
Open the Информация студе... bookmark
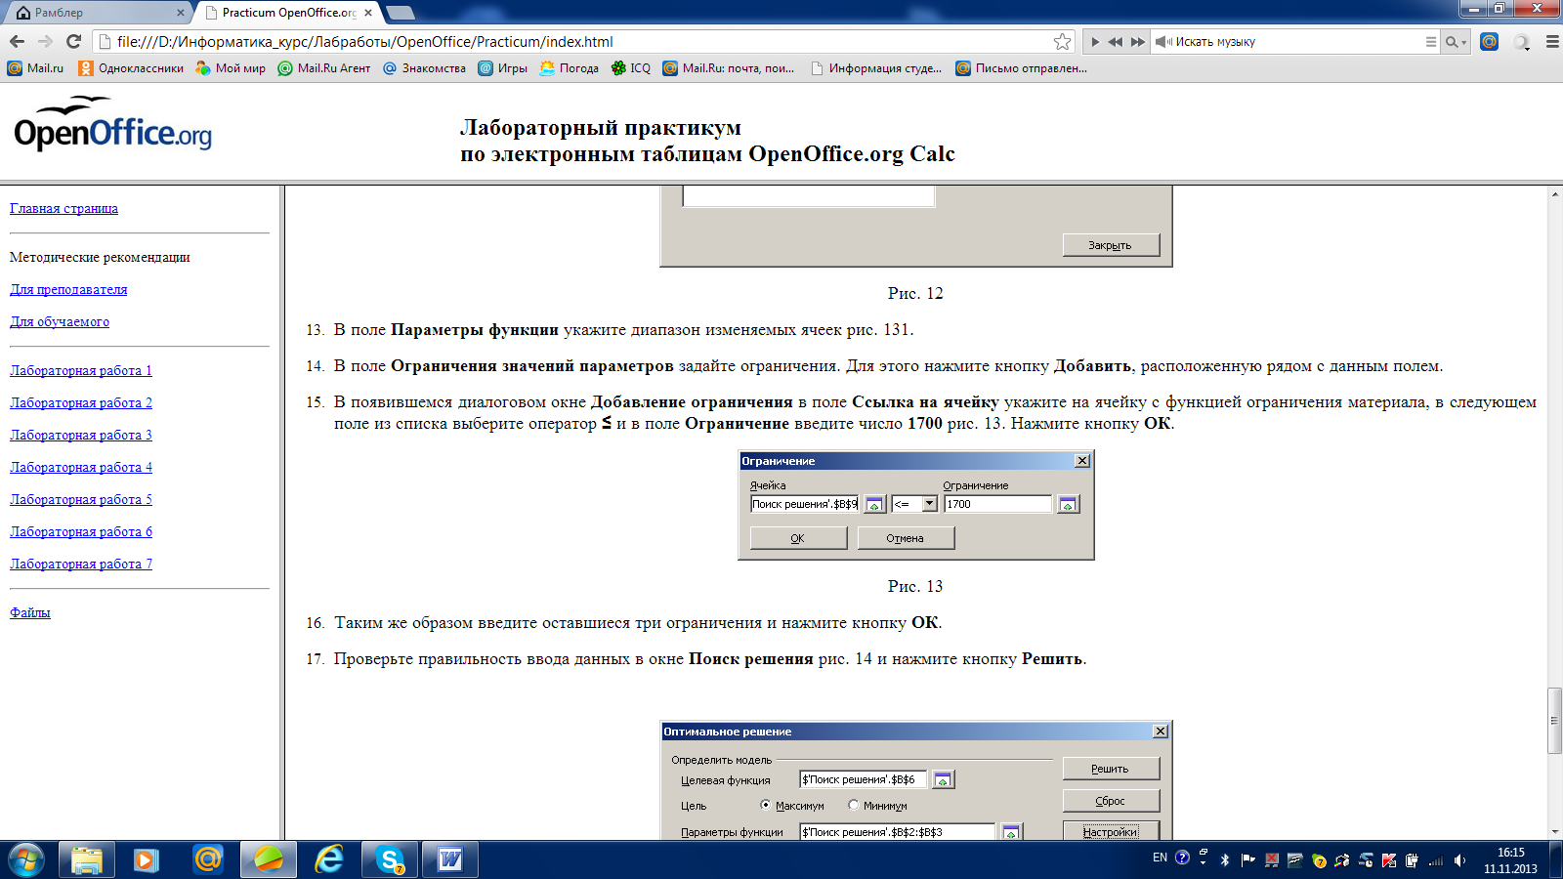point(876,68)
